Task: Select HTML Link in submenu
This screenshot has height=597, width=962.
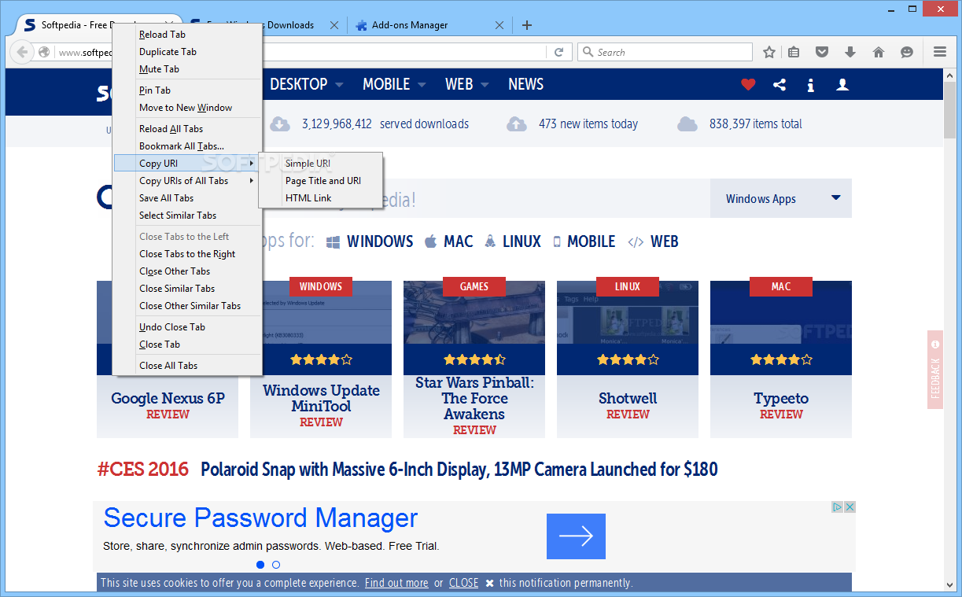Action: [x=321, y=198]
